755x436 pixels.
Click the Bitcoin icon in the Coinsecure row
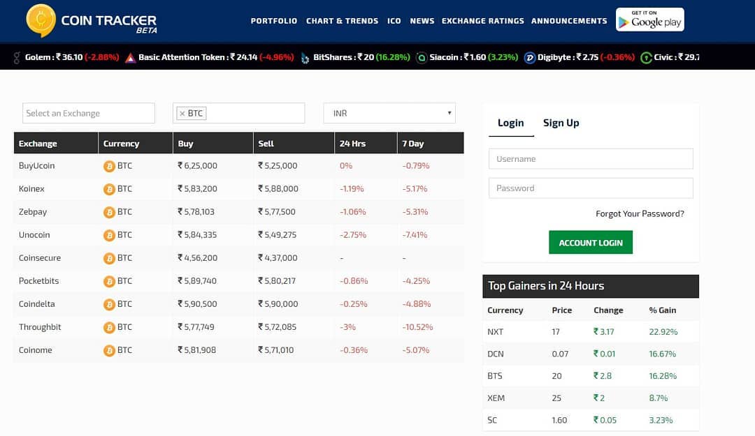[x=109, y=258]
